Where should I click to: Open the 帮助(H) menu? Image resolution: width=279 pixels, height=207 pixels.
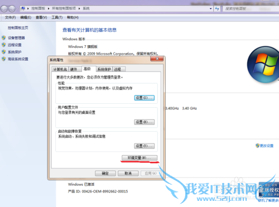tap(73, 17)
